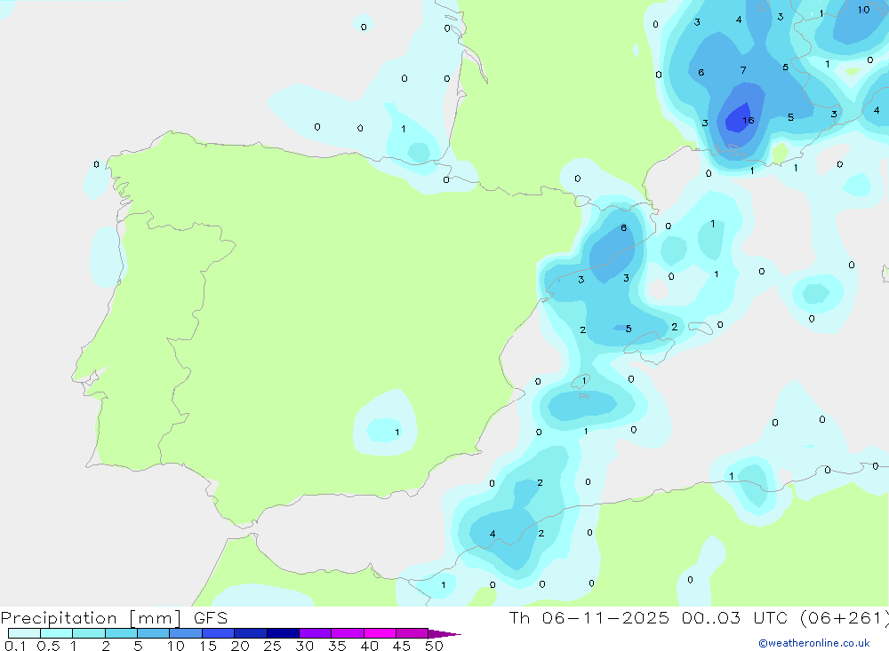Screen dimensions: 889x651
Task: Click the 'GFS' model label
Action: pyautogui.click(x=211, y=618)
